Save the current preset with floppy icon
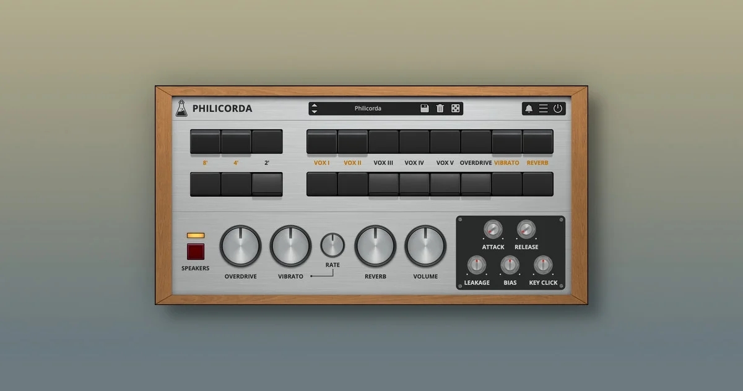 coord(425,108)
